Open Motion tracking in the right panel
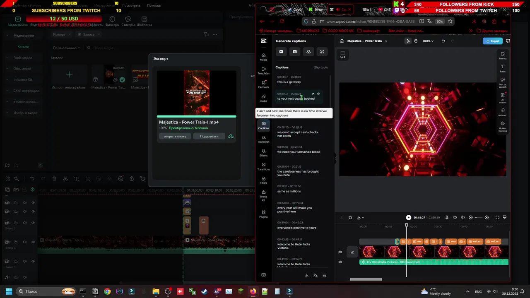The image size is (530, 298). [x=503, y=126]
